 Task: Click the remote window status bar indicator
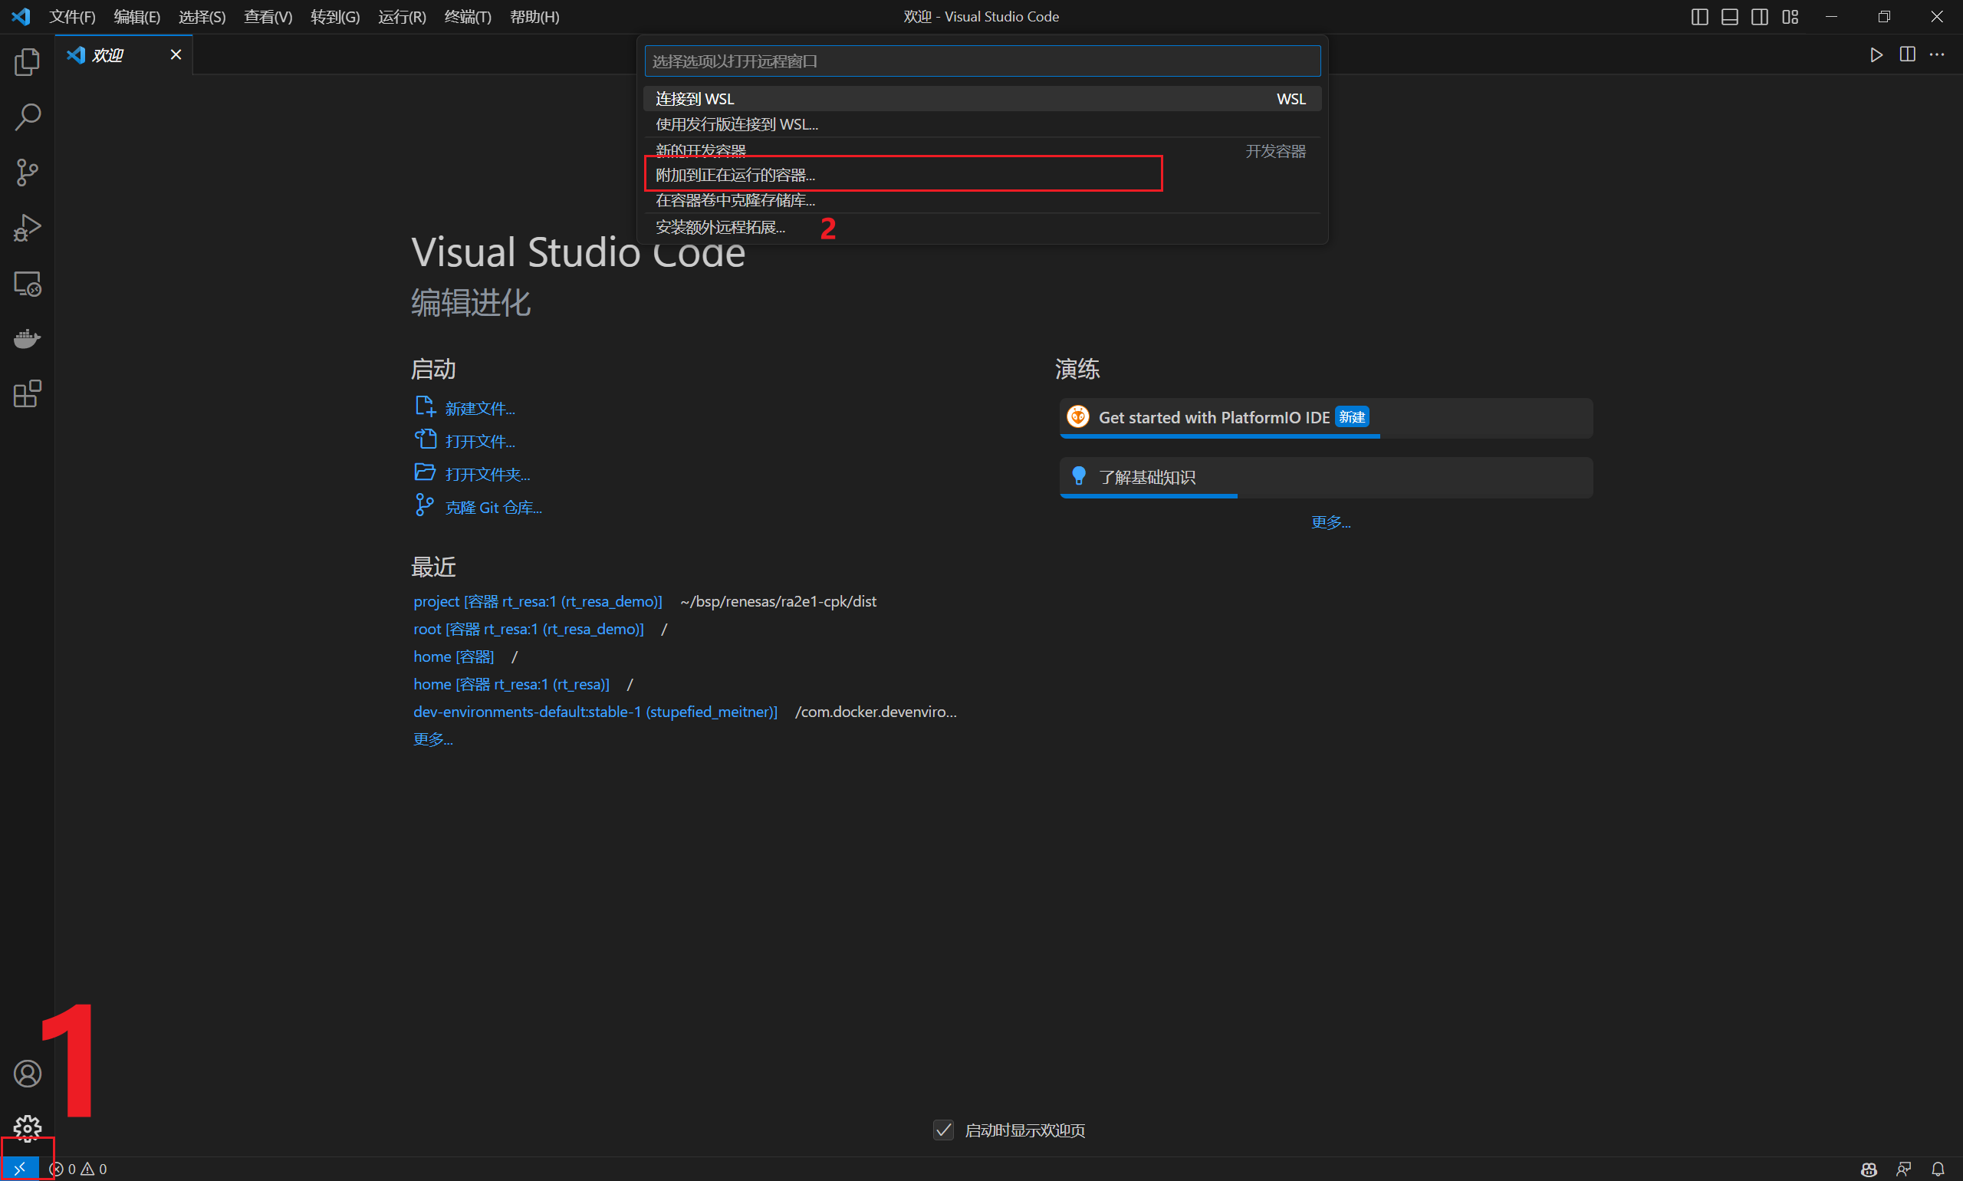(20, 1169)
